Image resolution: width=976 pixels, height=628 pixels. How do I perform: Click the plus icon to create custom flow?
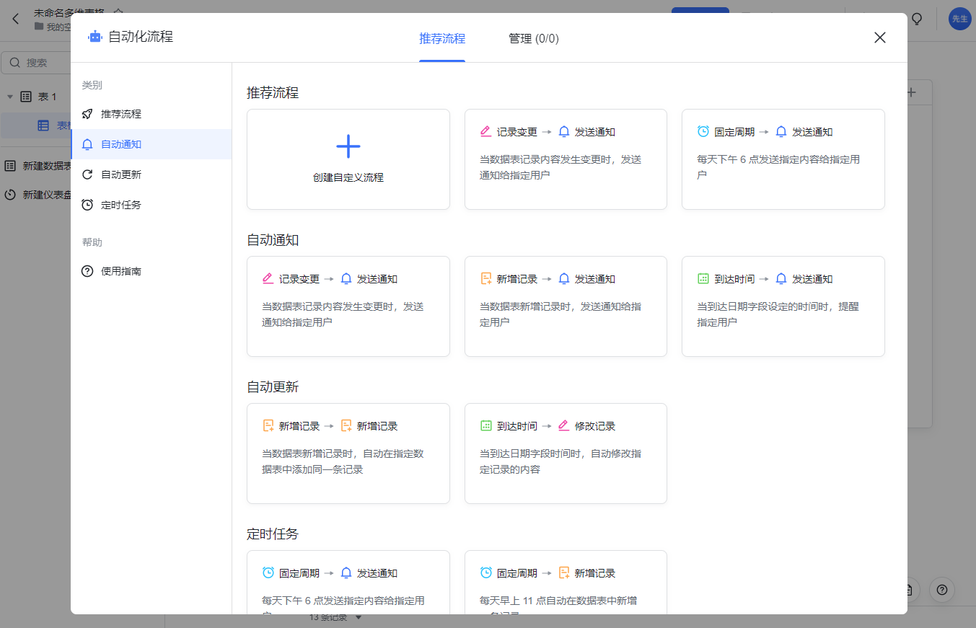click(x=348, y=146)
